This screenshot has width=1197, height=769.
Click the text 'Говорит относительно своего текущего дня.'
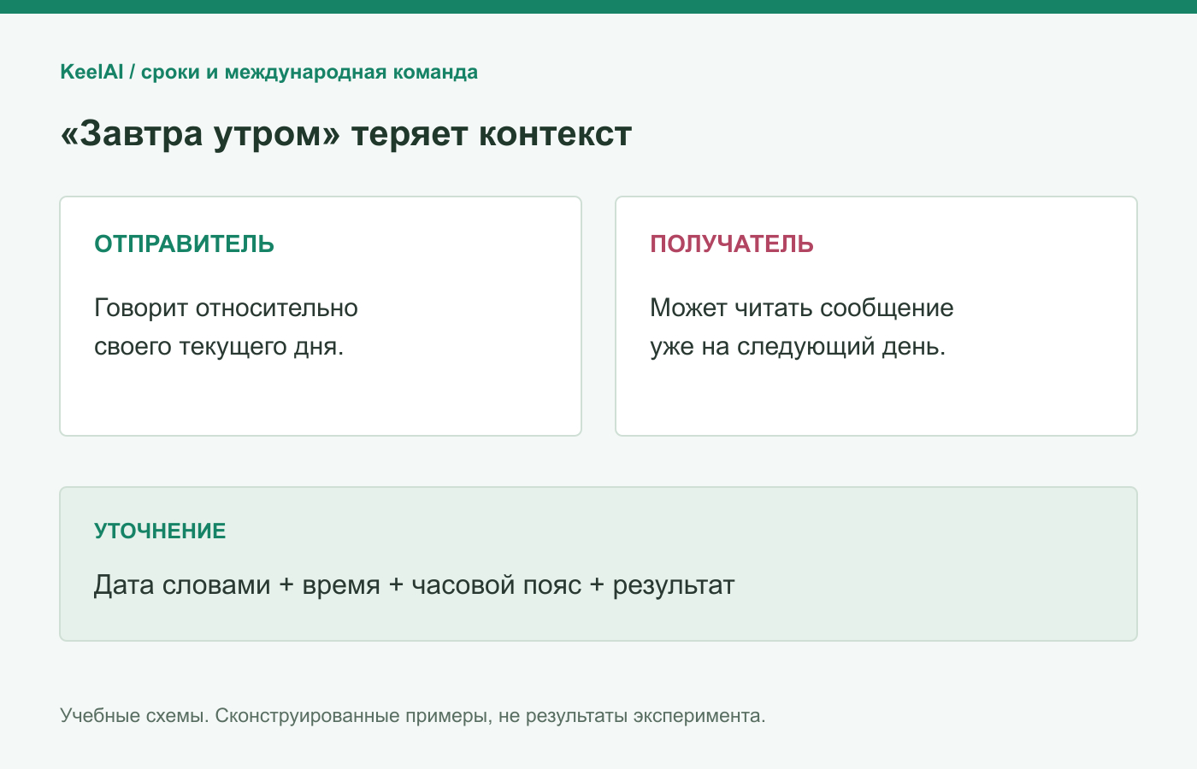pyautogui.click(x=226, y=327)
